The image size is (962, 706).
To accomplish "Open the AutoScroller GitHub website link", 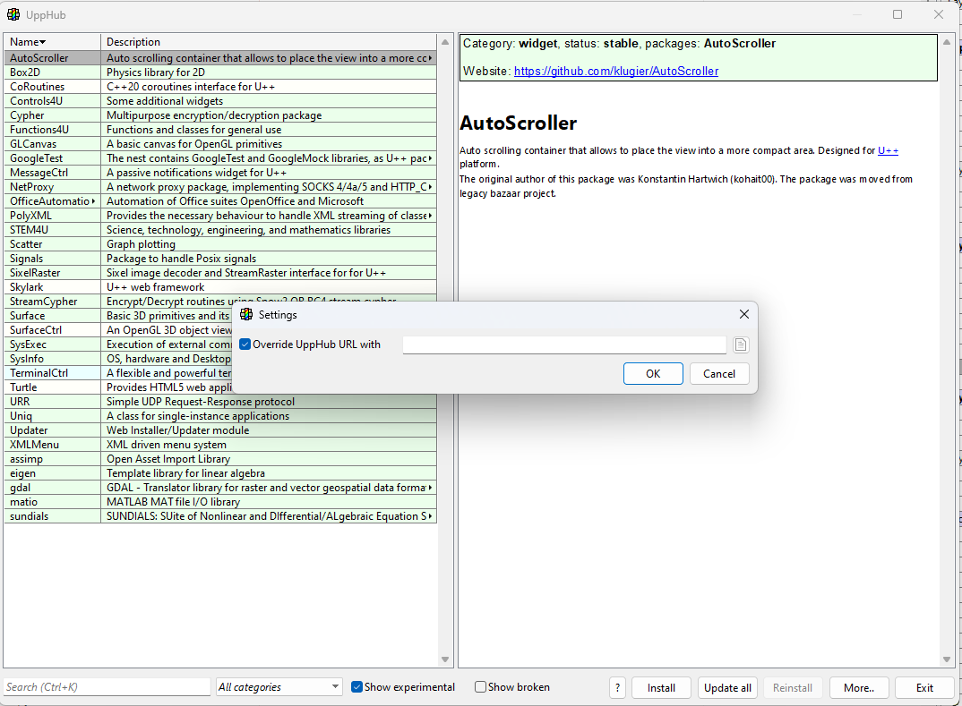I will tap(615, 71).
